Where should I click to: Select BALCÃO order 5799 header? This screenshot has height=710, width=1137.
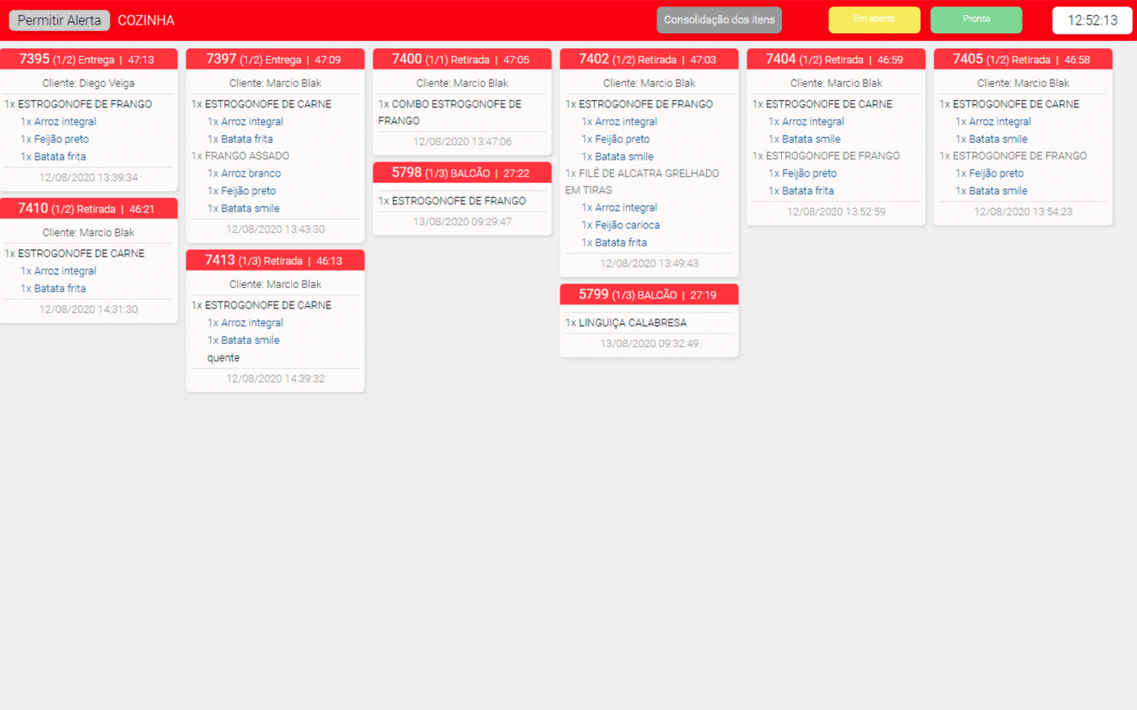click(x=649, y=295)
